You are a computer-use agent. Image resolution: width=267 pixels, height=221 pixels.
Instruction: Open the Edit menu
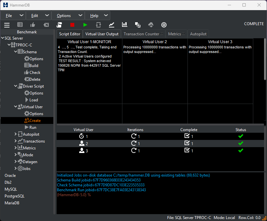point(39,16)
